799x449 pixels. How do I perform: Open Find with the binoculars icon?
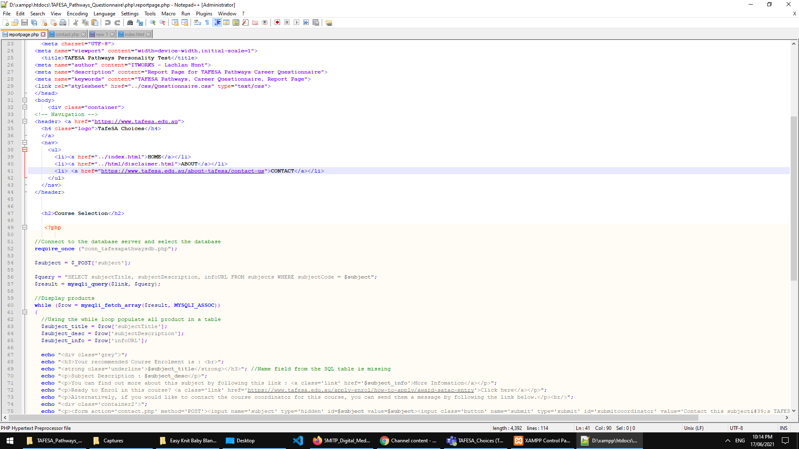click(x=130, y=22)
